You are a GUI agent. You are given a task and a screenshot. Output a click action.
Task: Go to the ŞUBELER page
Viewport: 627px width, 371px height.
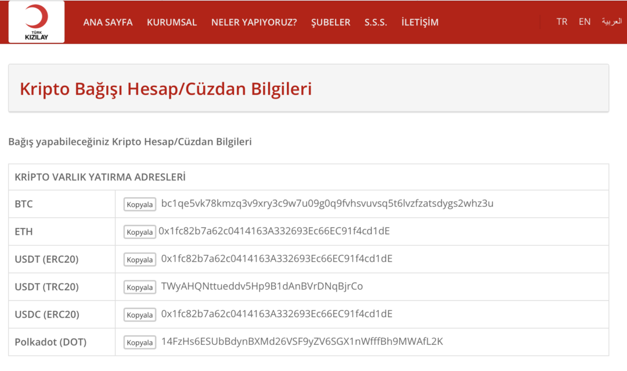point(331,23)
